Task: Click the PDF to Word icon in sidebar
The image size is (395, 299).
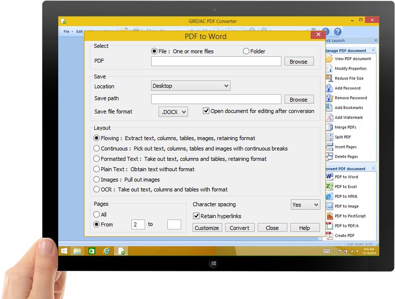Action: (x=329, y=177)
